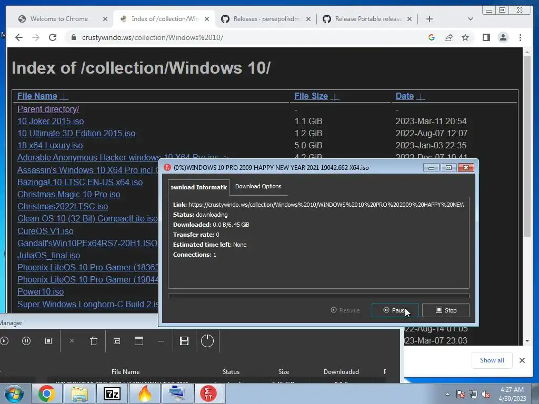Click the stop square icon in Persepolis toolbar

[48, 341]
